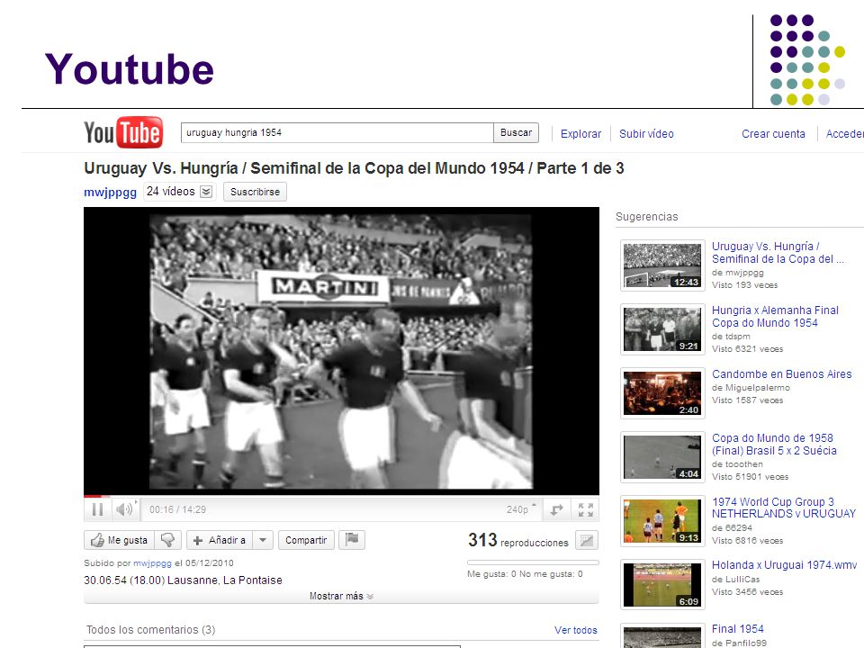Click the video progress bar
864x648 pixels.
(x=341, y=496)
